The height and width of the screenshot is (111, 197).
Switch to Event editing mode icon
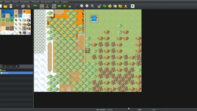tap(47, 6)
